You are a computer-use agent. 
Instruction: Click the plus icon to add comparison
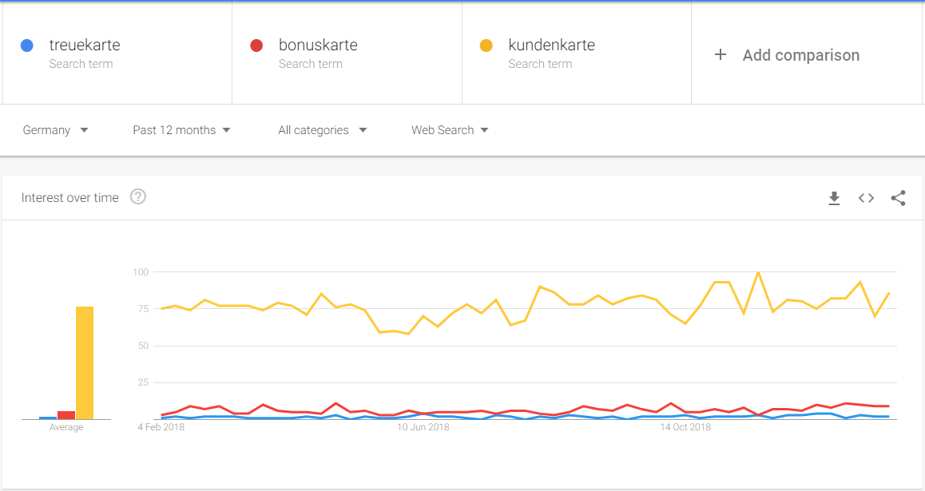click(721, 55)
